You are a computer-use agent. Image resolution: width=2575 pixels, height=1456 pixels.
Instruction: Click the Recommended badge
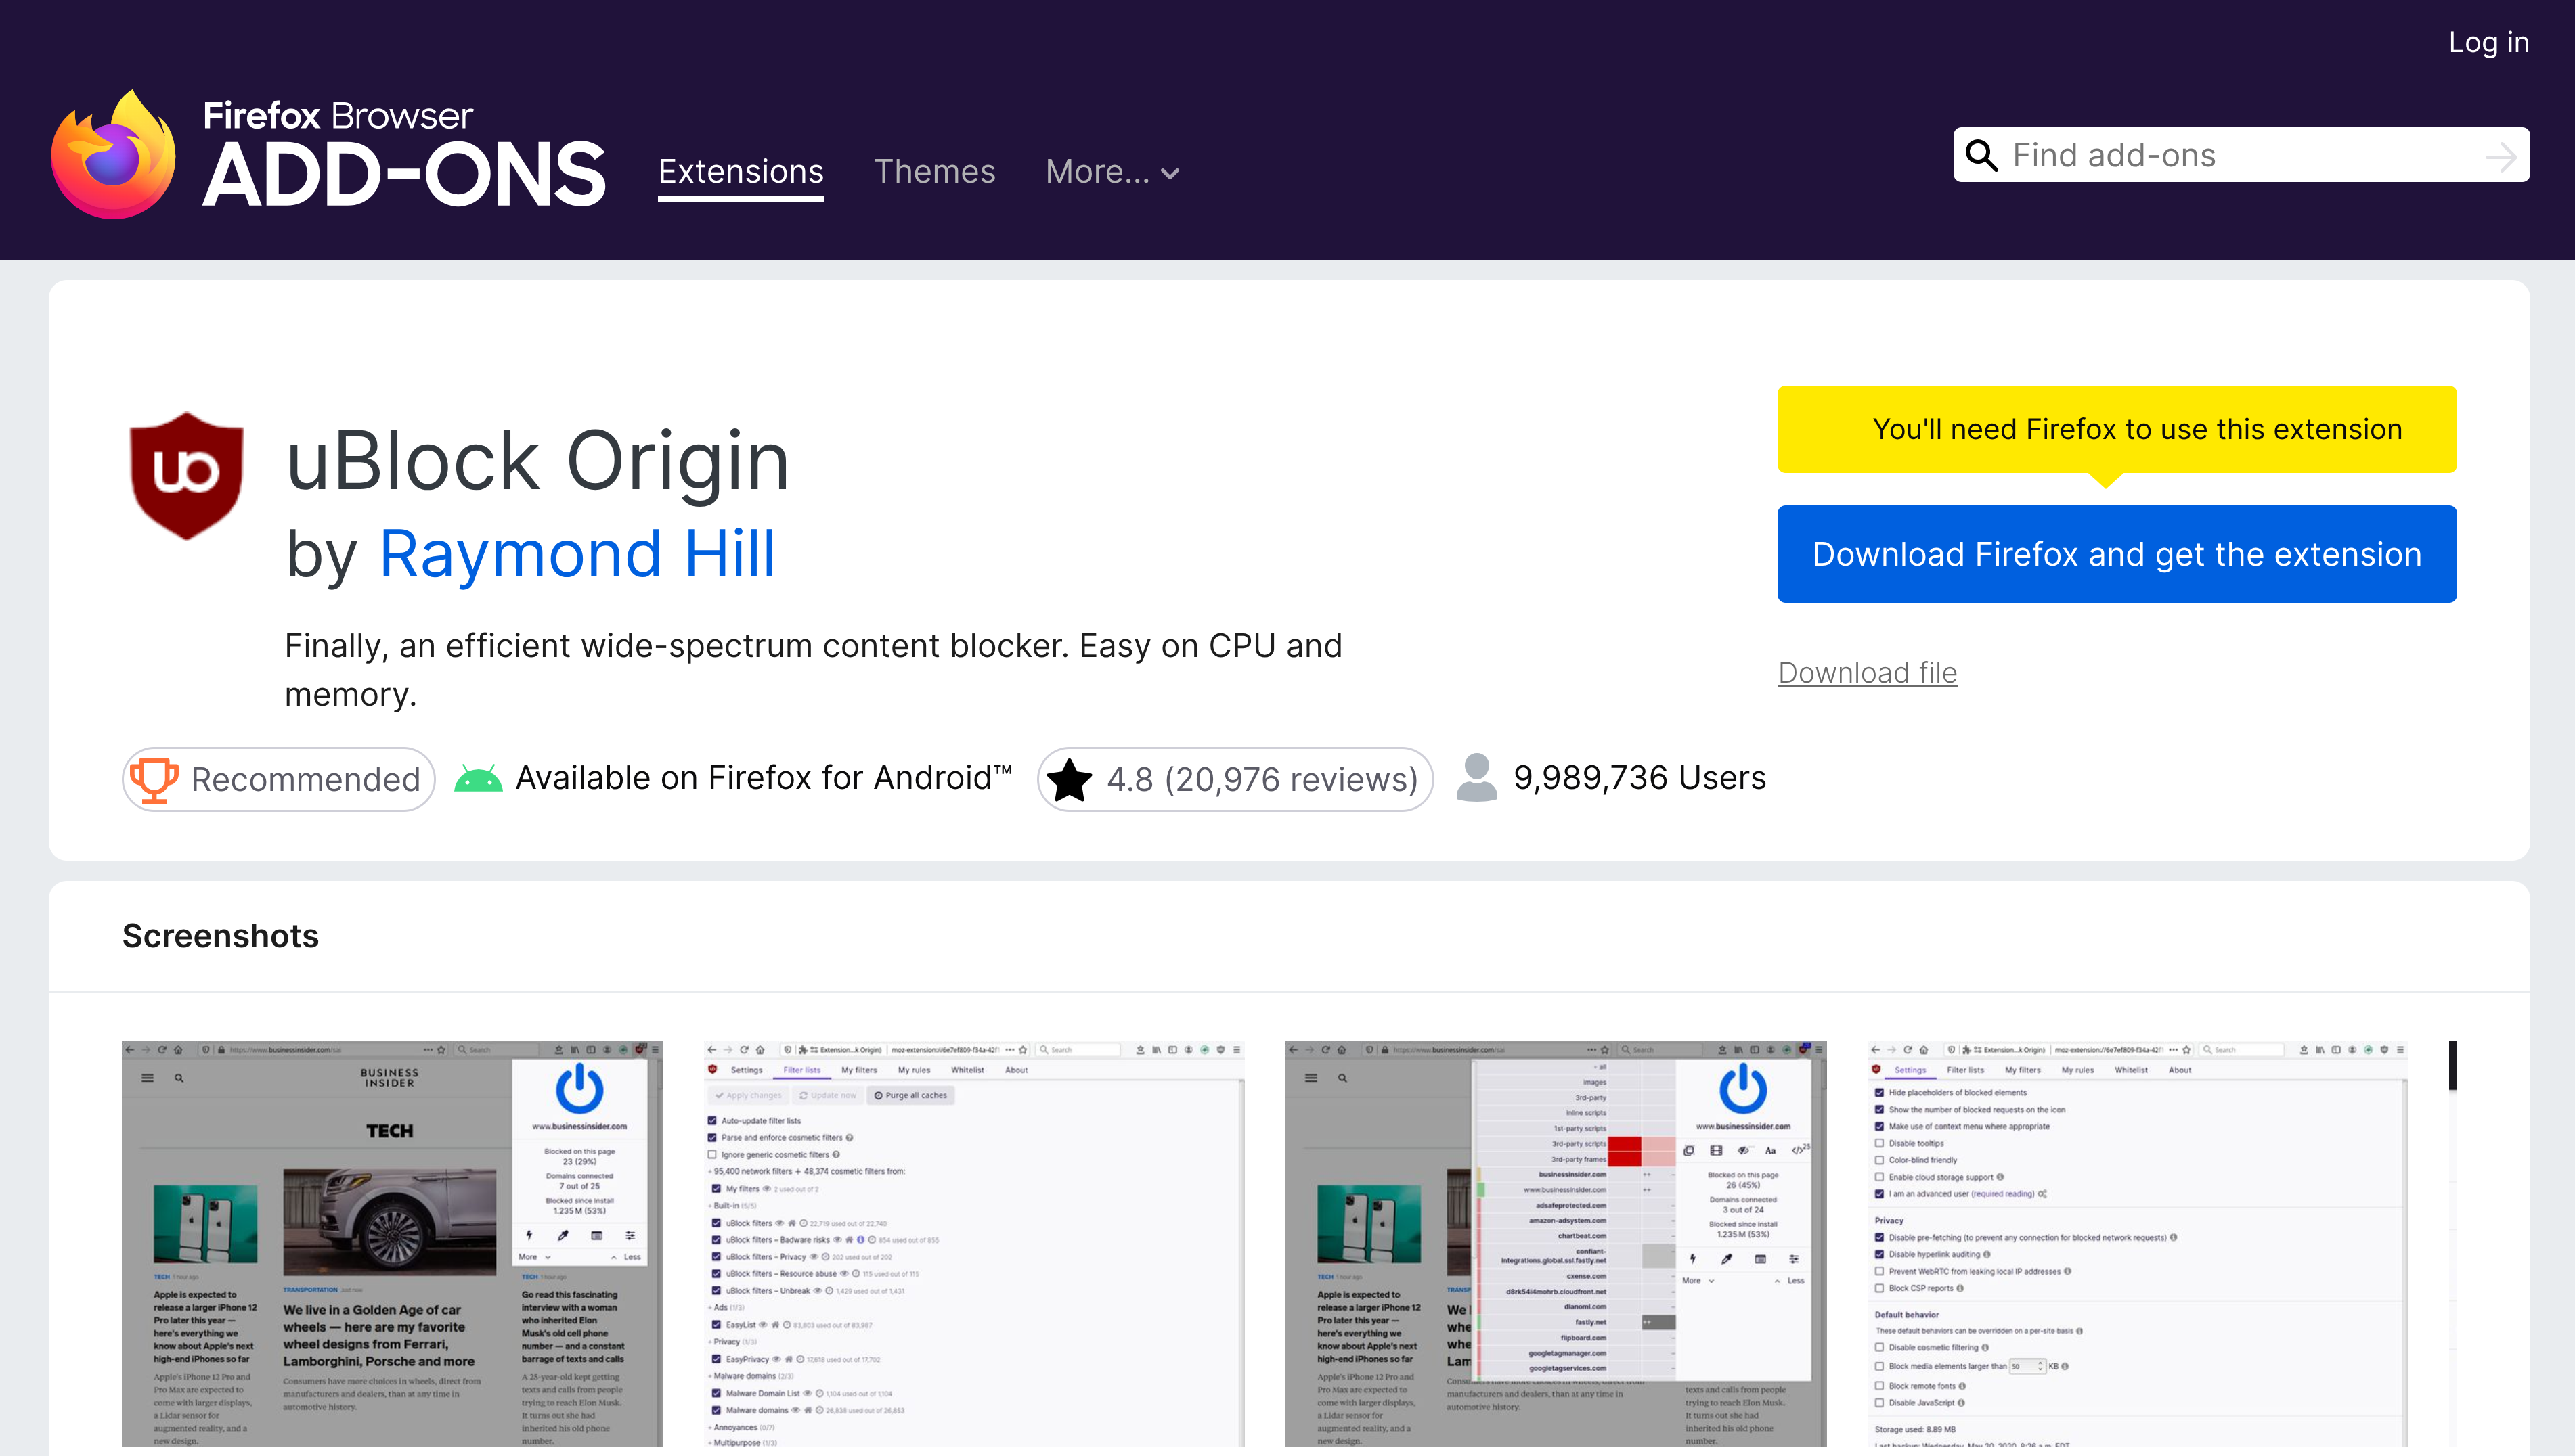[278, 779]
